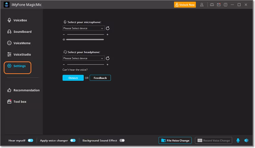
Task: Click the headphone volume slider track
Action: click(x=86, y=64)
